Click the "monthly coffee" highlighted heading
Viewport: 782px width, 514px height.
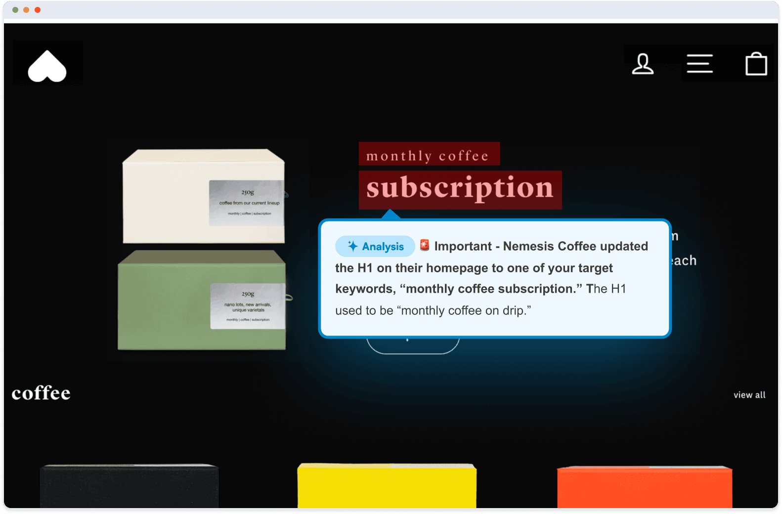pos(429,154)
